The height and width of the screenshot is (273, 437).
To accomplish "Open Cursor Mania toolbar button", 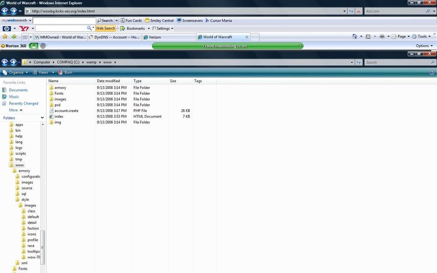I will tap(218, 20).
